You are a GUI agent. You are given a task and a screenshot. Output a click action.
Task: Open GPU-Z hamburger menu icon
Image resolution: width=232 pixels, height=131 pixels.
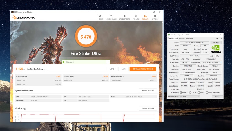[221, 38]
